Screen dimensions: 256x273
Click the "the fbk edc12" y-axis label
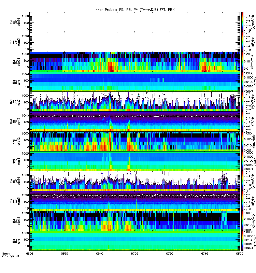click(x=16, y=221)
